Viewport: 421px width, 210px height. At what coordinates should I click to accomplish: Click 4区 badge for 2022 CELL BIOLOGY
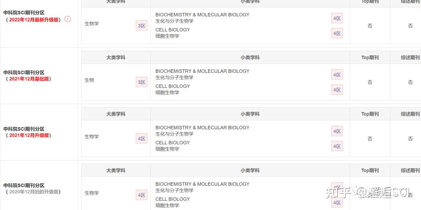pos(337,33)
